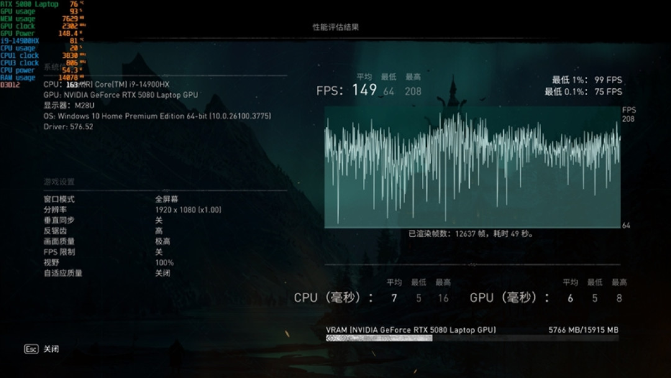Click the 反锯齿 value 高

pyautogui.click(x=159, y=231)
